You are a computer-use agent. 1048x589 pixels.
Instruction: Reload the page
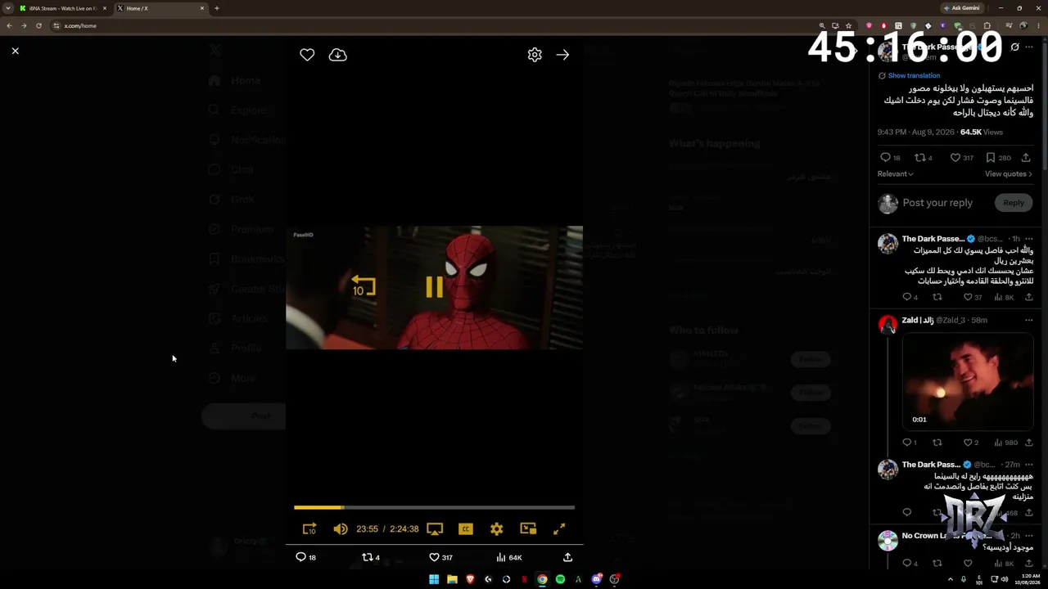(x=38, y=25)
